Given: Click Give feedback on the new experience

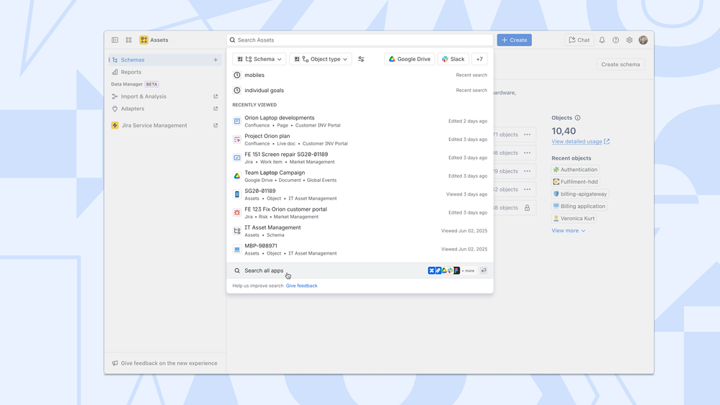Looking at the screenshot, I should 165,363.
